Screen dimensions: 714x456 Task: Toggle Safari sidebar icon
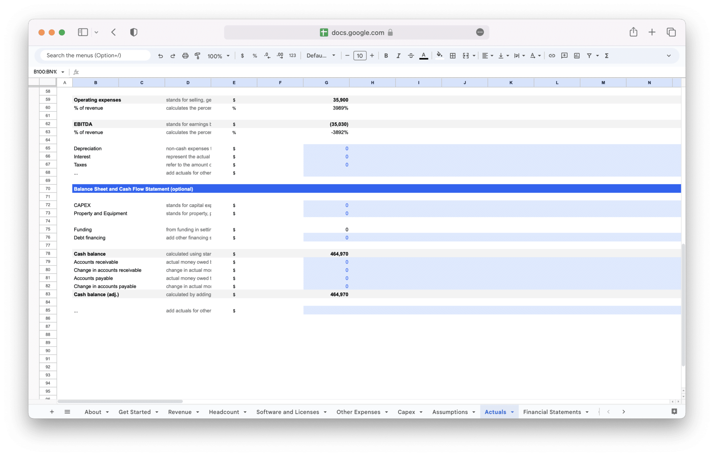point(83,32)
